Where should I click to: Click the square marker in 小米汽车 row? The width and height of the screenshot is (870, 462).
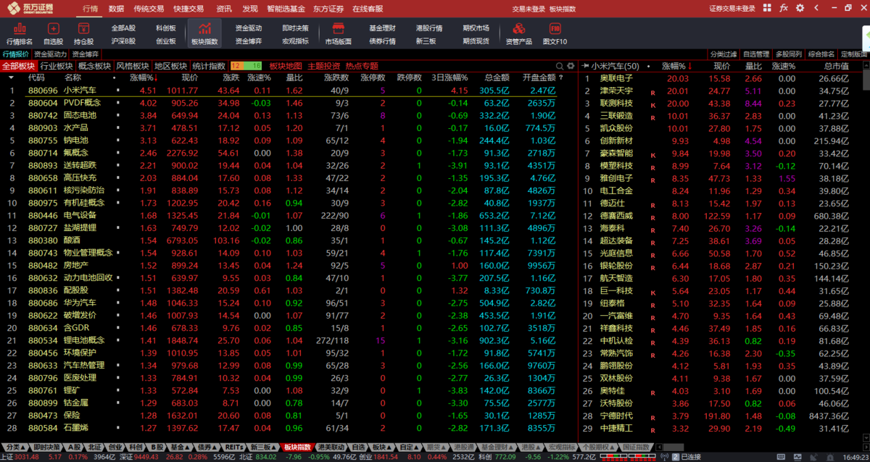[x=117, y=91]
